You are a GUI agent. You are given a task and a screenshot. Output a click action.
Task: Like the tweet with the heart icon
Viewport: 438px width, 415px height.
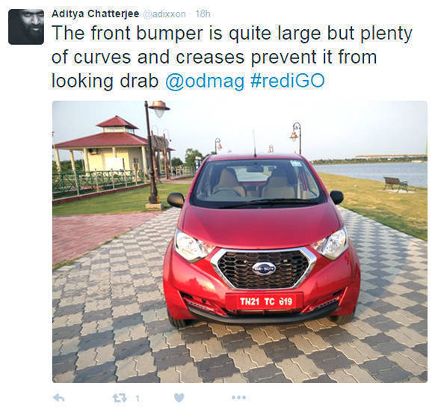point(179,398)
